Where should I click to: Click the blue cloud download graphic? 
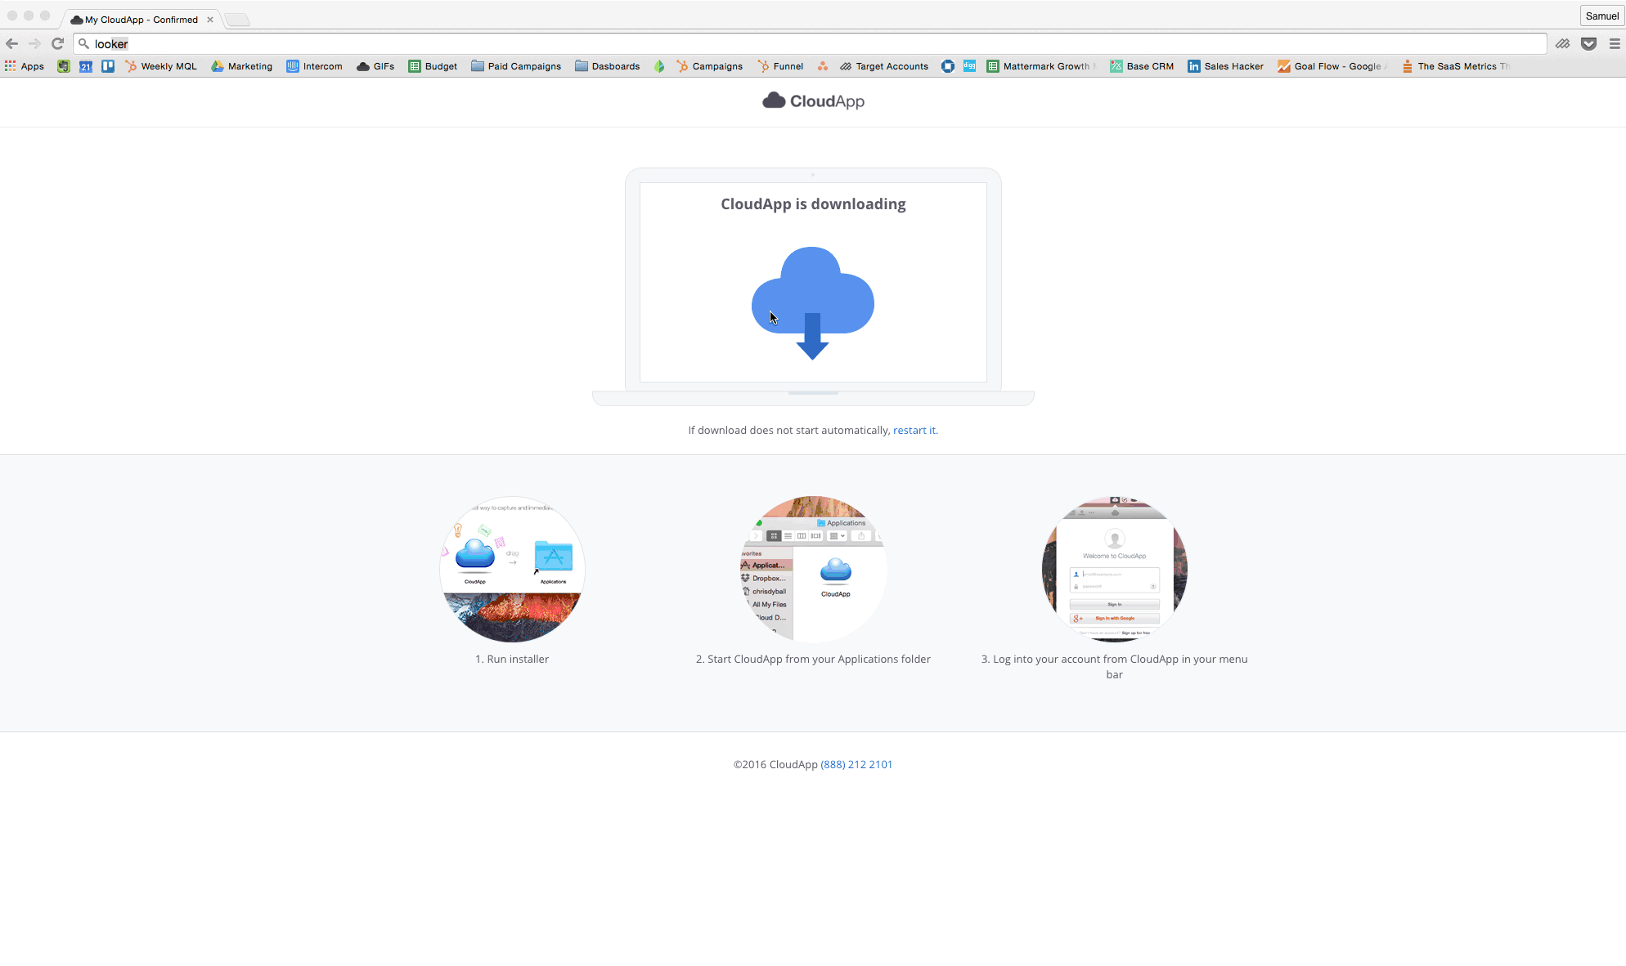click(x=813, y=302)
